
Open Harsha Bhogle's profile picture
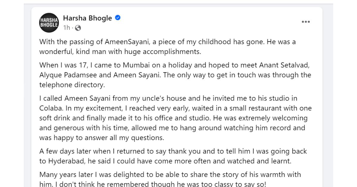pos(49,23)
